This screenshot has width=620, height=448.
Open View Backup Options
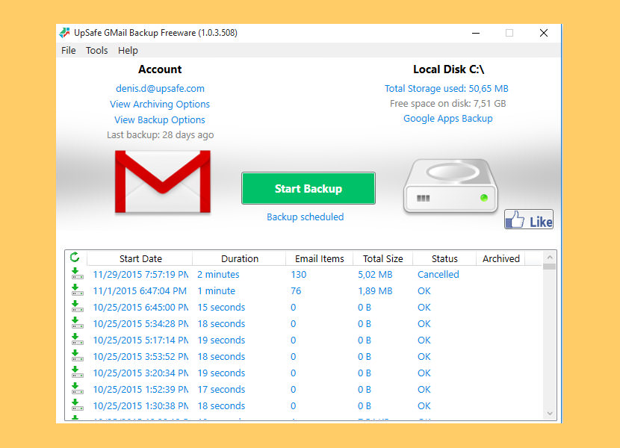(x=159, y=119)
